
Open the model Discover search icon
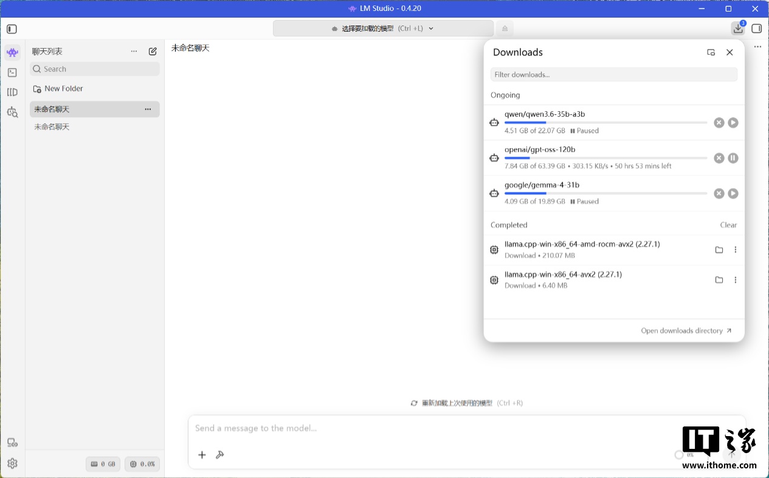coord(12,112)
